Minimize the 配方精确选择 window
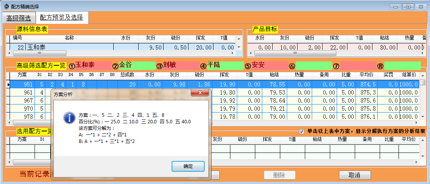This screenshot has height=184, width=430. (x=395, y=7)
